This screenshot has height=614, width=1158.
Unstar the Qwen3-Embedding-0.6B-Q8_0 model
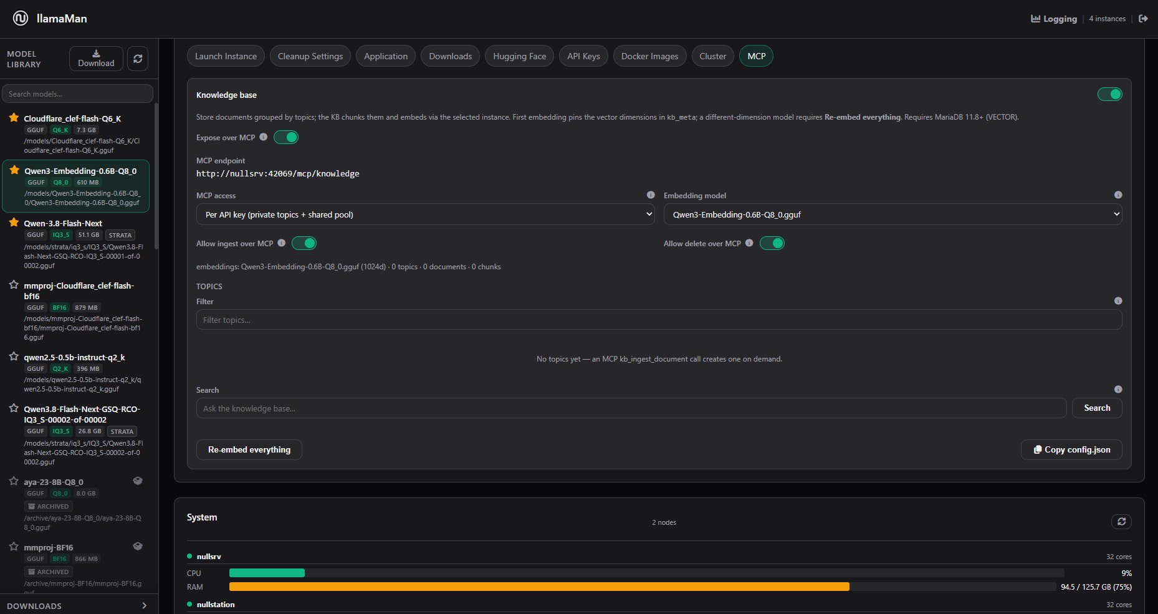14,170
